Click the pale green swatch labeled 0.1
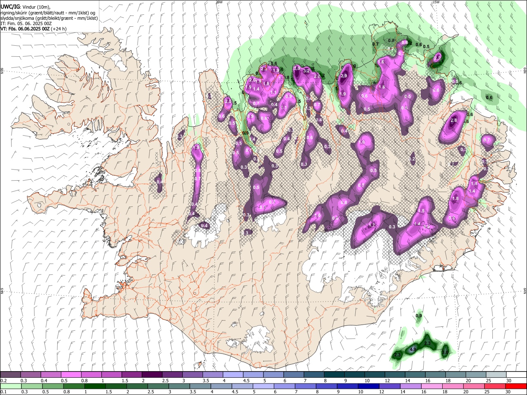Image resolution: width=527 pixels, height=395 pixels. (x=11, y=386)
